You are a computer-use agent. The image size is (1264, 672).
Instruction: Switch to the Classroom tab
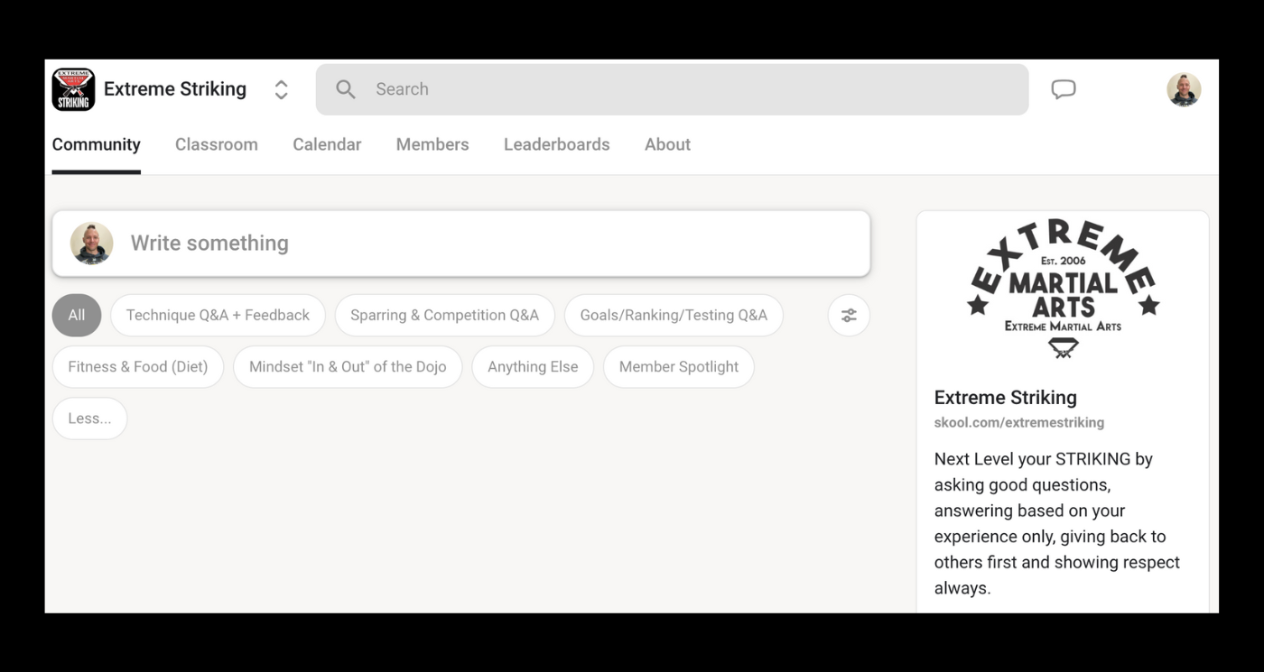(x=216, y=144)
